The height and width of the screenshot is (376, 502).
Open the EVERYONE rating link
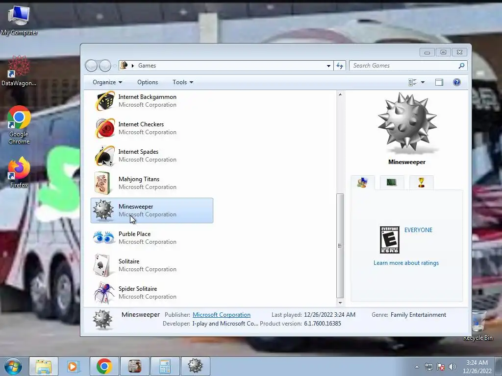click(418, 230)
